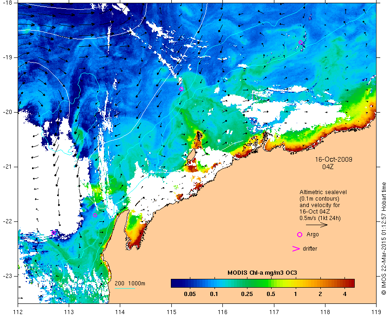Click the longitude axis label 119
Viewport: 390px width, 315px height.
click(377, 312)
